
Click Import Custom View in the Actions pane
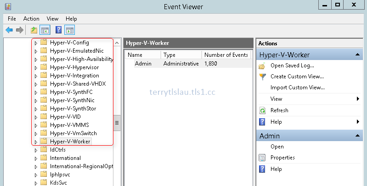[298, 88]
